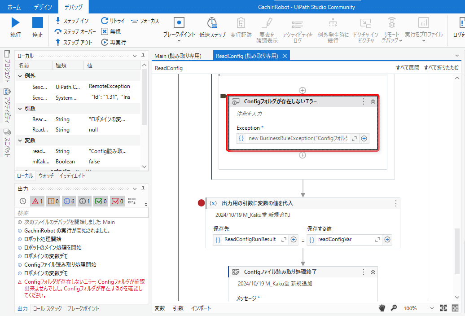
Task: Click the リトライ (Retry) icon
Action: pos(105,21)
